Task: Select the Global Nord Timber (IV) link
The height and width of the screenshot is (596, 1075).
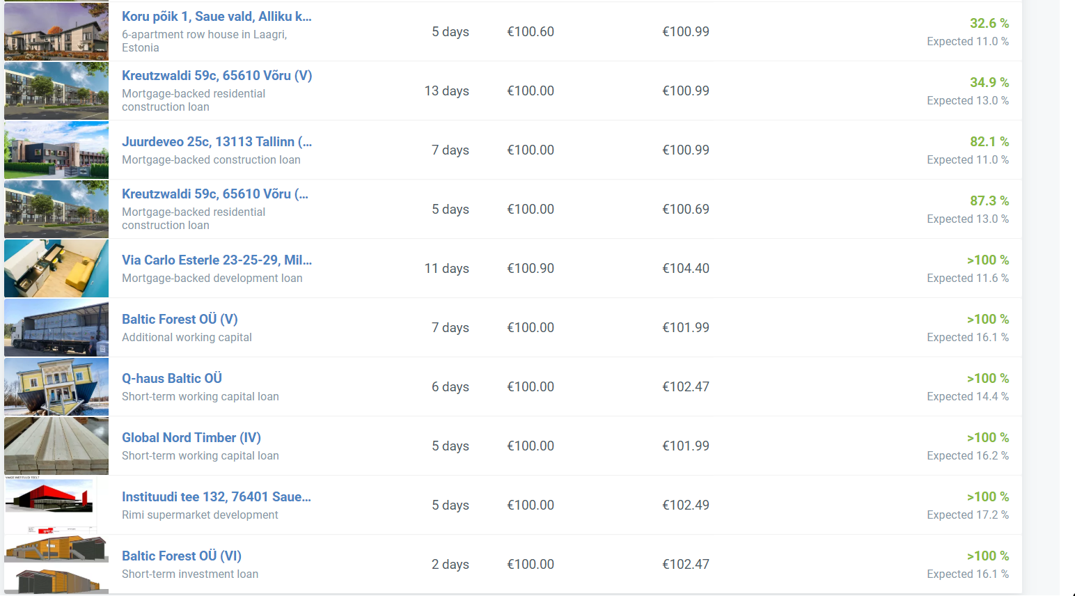Action: pos(191,438)
